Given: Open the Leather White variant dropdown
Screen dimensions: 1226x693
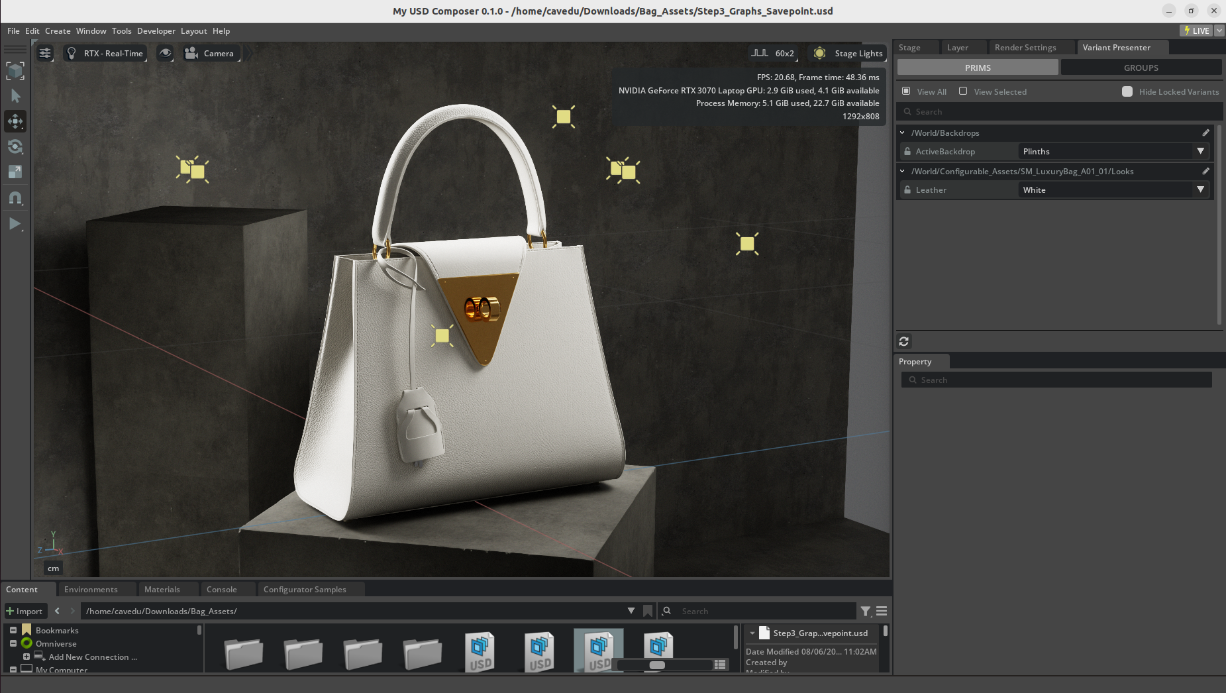Looking at the screenshot, I should pyautogui.click(x=1112, y=190).
